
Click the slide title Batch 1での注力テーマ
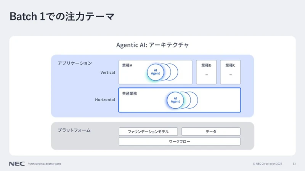tap(62, 17)
